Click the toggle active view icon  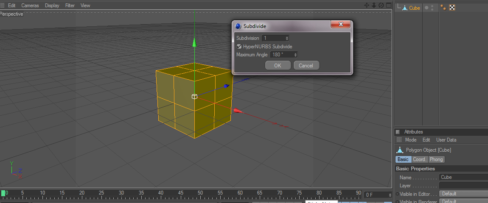[388, 5]
